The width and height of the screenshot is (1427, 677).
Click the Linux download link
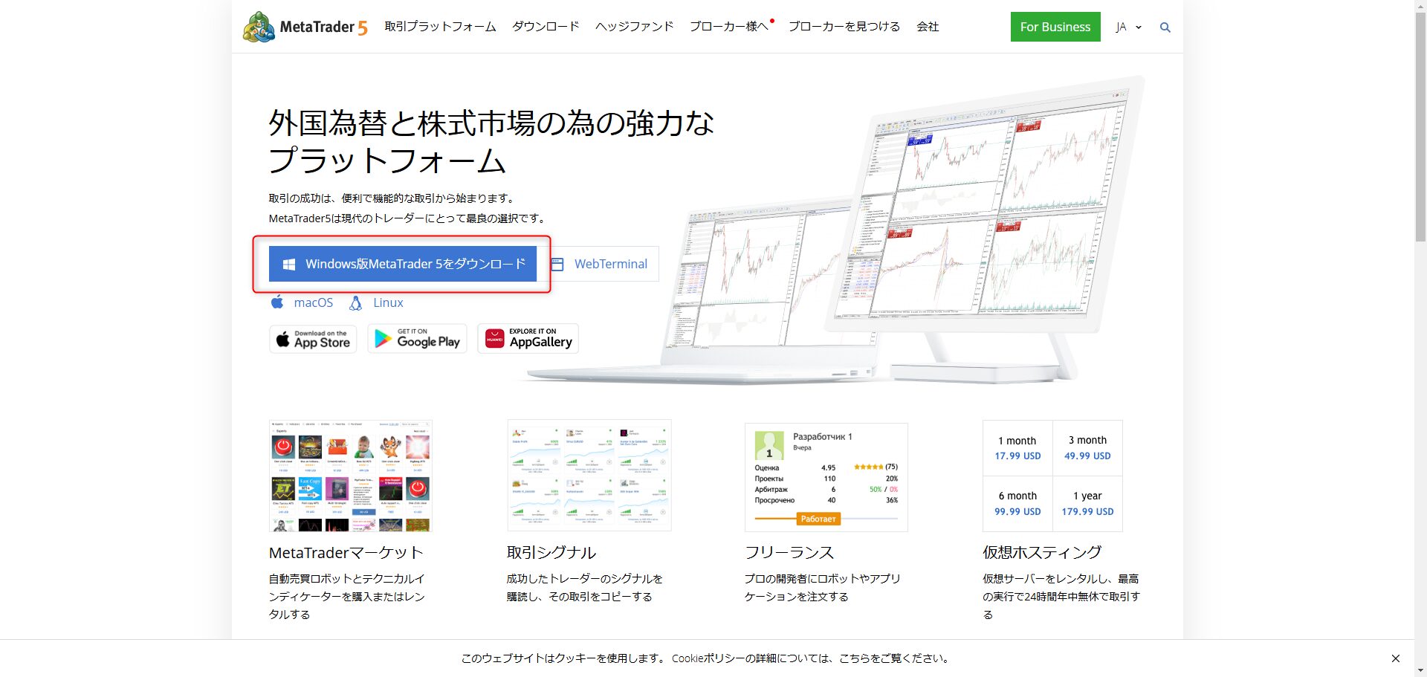(388, 302)
